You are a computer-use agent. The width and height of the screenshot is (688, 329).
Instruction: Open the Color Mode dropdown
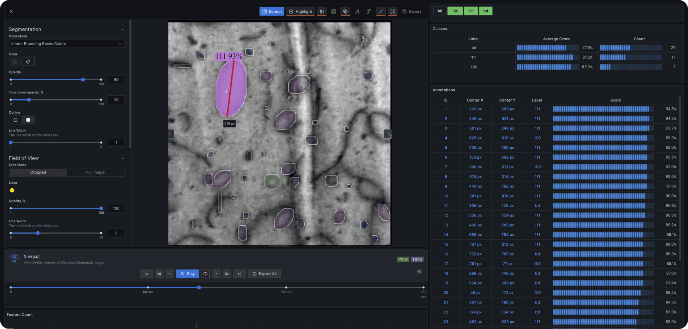click(67, 44)
